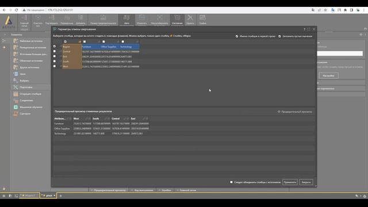Viewport: 368px width, 207px height.
Task: Select Подготовка in the elements list
Action: (x=30, y=87)
